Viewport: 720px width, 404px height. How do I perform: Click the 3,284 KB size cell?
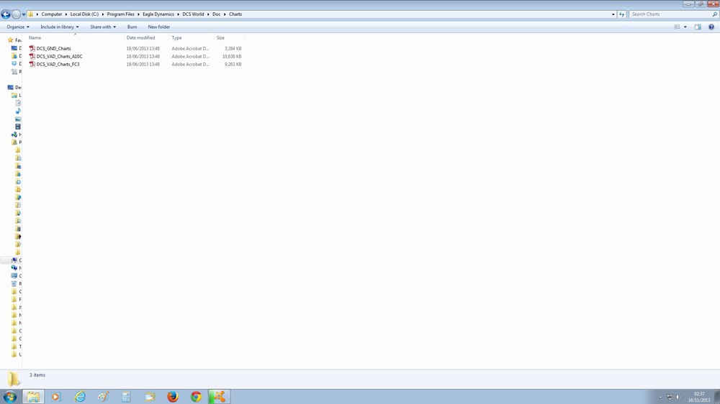233,49
